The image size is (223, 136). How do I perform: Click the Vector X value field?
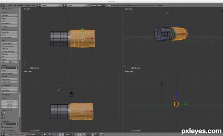9,101
